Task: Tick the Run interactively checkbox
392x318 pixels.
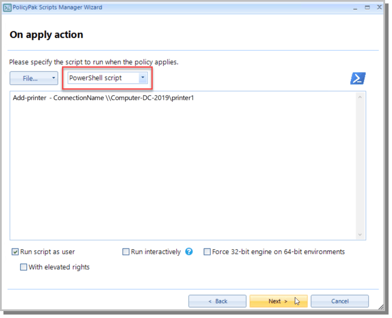Action: 126,252
